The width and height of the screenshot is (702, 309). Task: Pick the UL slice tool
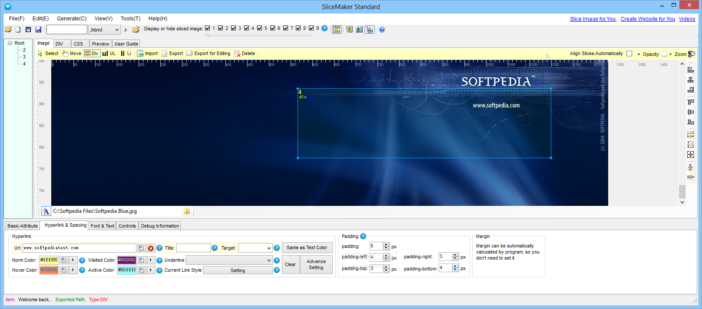(x=109, y=53)
